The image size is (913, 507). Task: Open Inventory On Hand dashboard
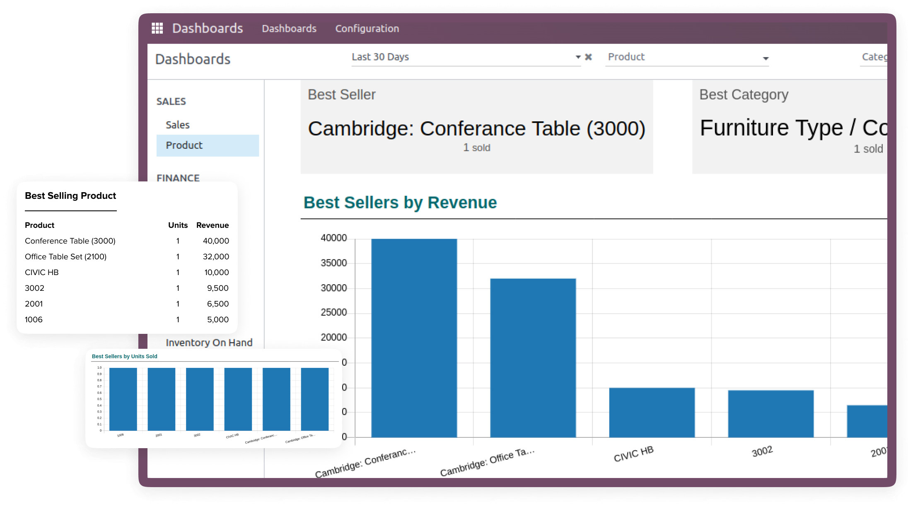pos(209,343)
